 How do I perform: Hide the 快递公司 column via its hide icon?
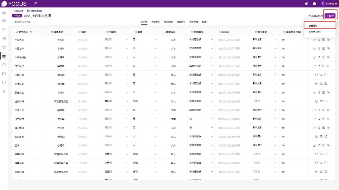click(x=328, y=110)
